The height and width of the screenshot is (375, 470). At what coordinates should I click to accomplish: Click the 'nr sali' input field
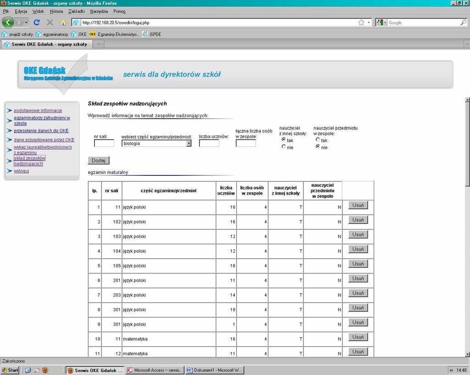pos(104,143)
